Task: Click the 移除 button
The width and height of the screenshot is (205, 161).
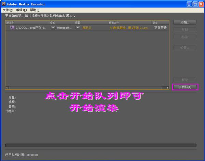Action: [185, 37]
